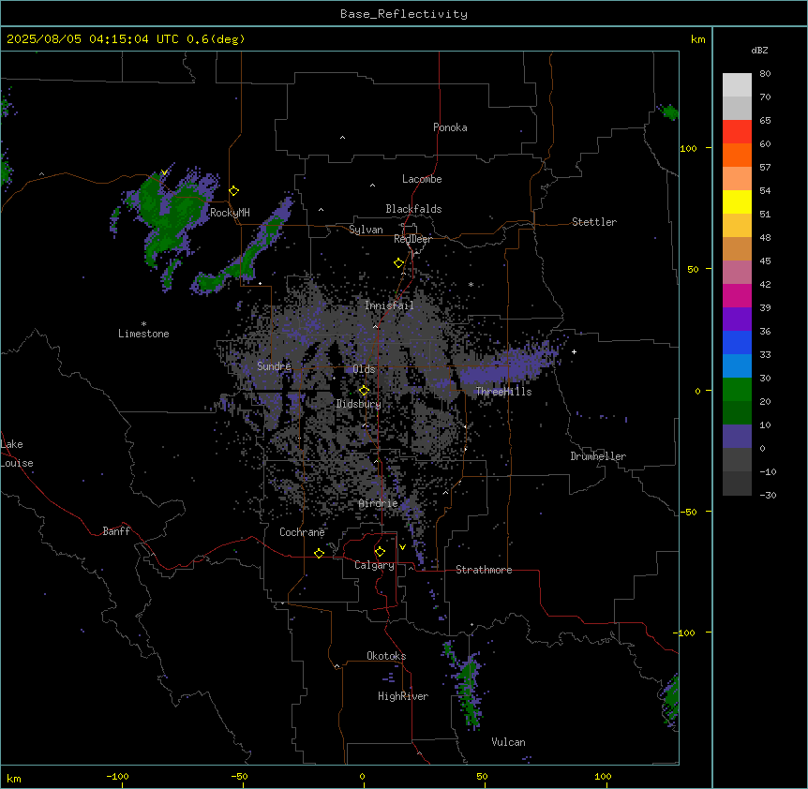
Task: Click the Stettler city label
Action: point(594,222)
